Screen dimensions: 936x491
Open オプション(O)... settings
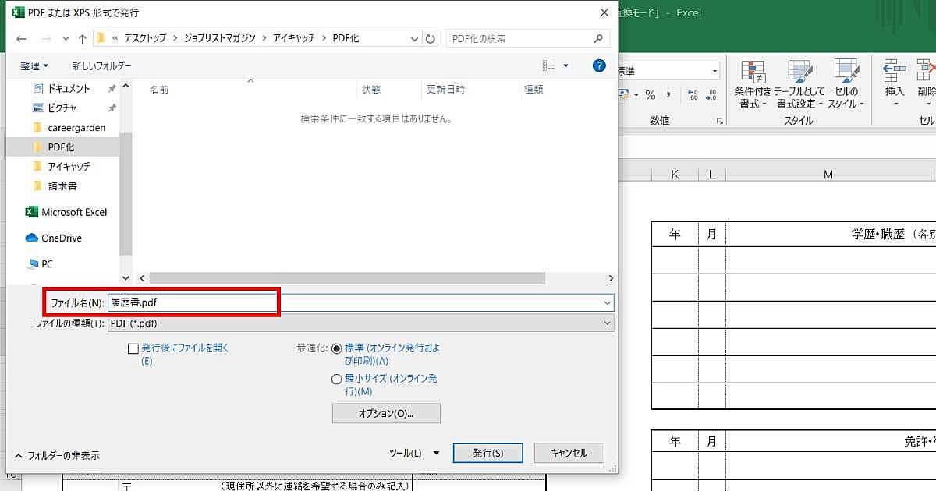pos(386,413)
